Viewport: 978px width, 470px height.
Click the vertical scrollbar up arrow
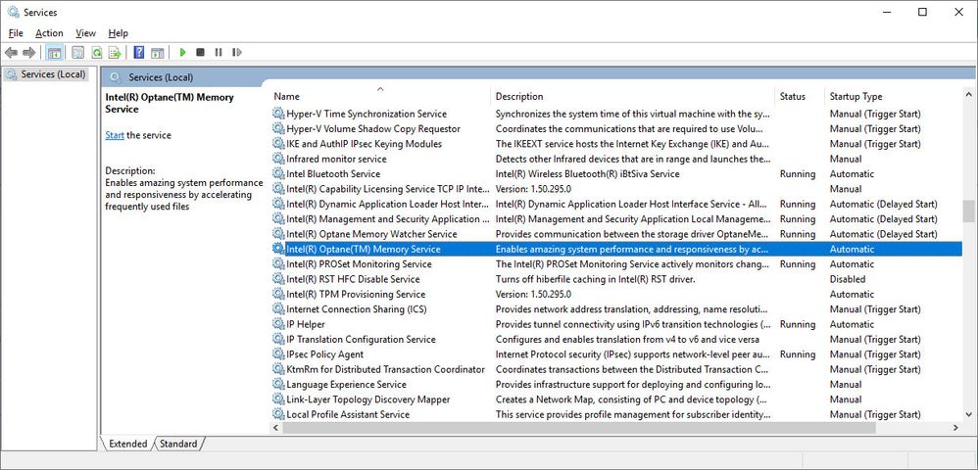[x=968, y=95]
